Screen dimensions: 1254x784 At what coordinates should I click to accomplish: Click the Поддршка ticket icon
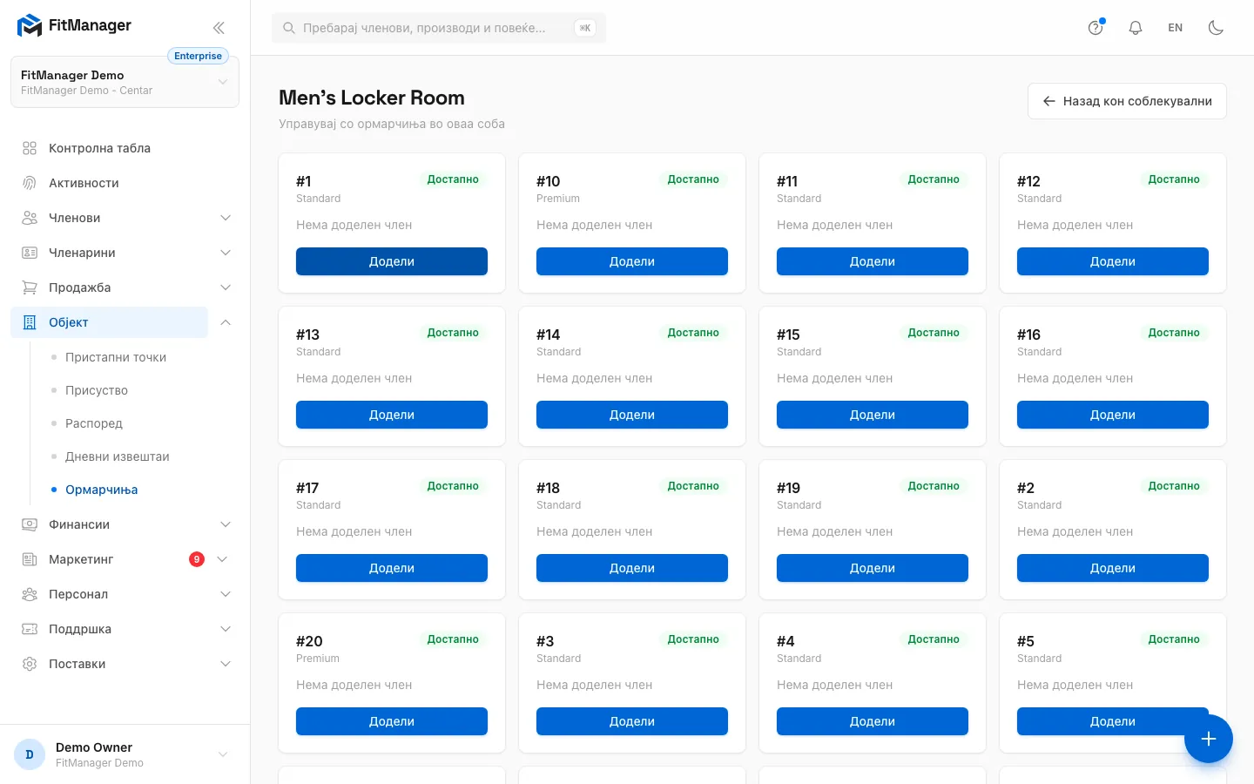point(30,629)
